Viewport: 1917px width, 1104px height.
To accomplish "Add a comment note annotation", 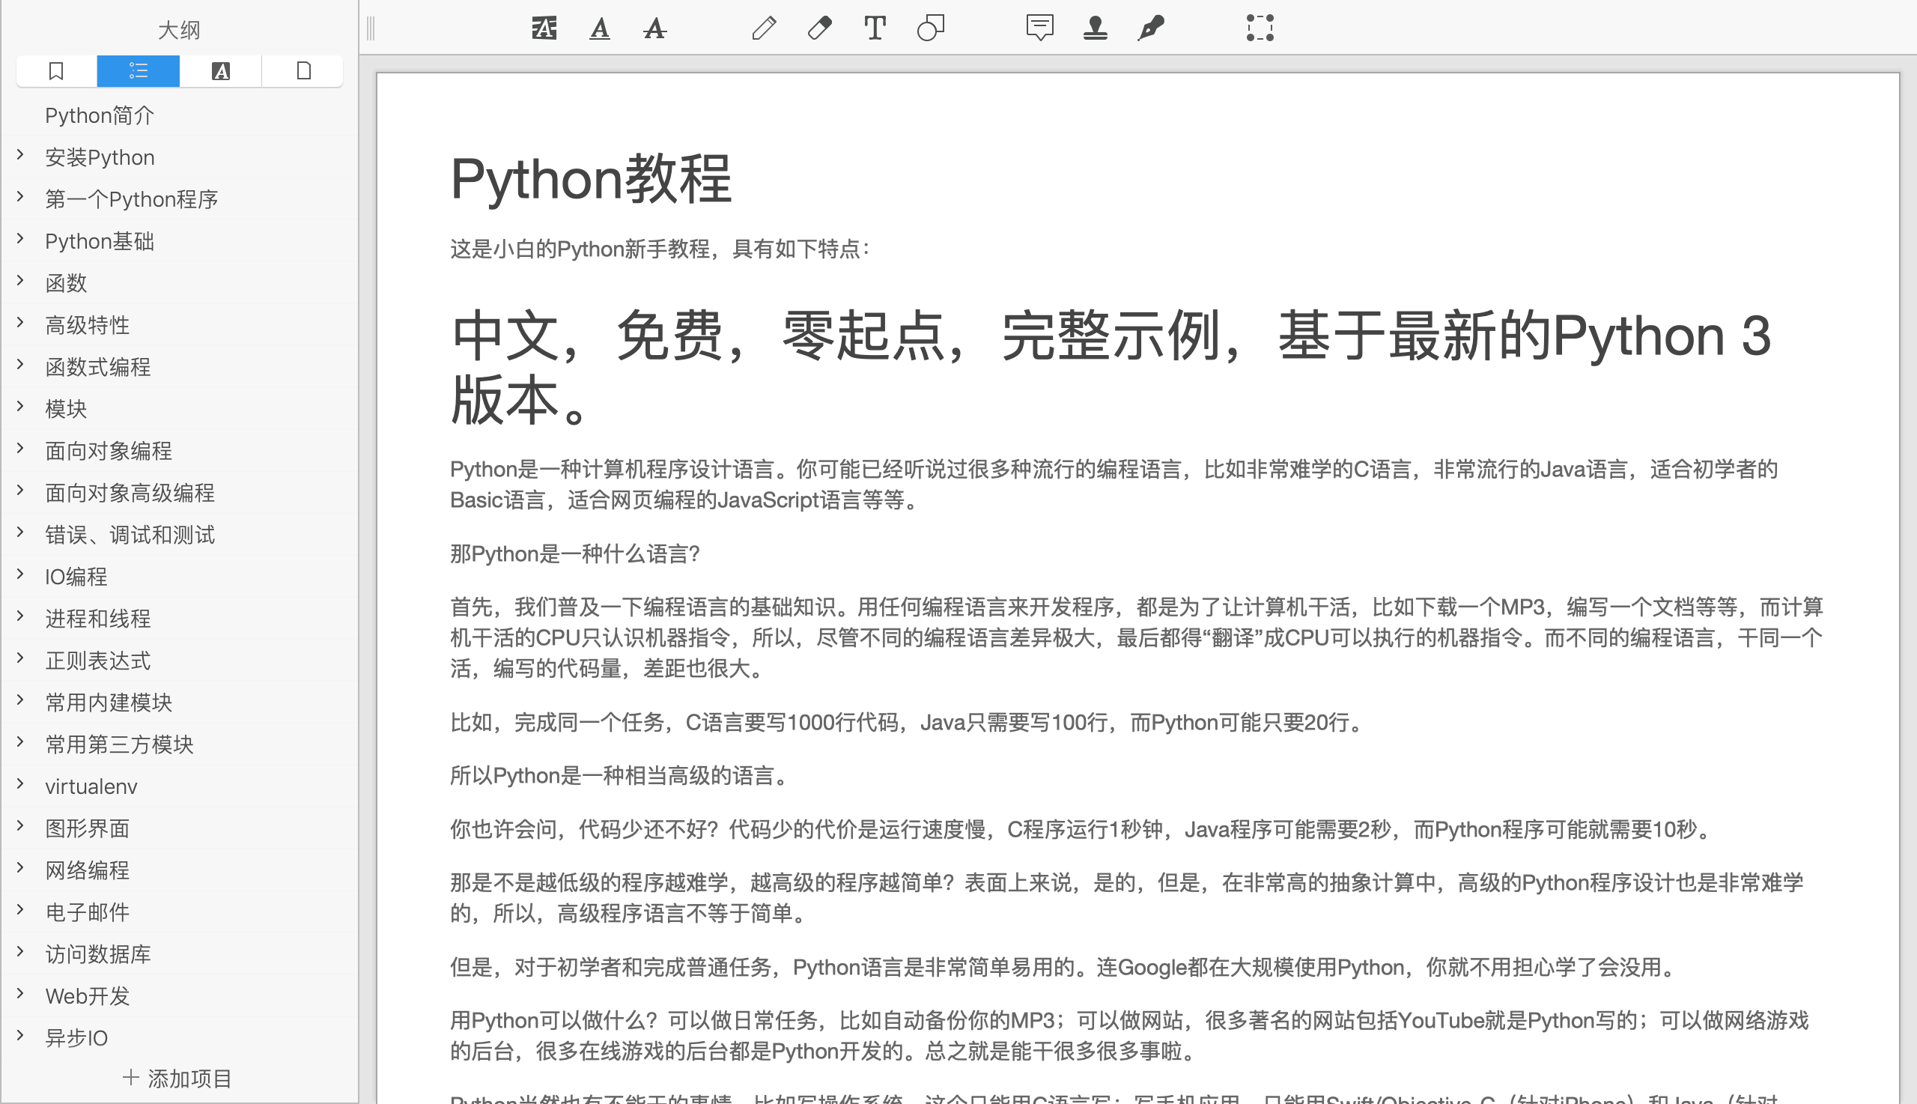I will (x=1039, y=28).
